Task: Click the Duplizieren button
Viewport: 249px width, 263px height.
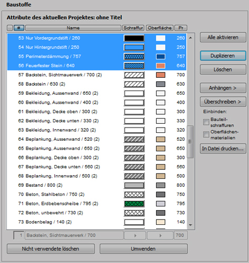Action: point(223,56)
